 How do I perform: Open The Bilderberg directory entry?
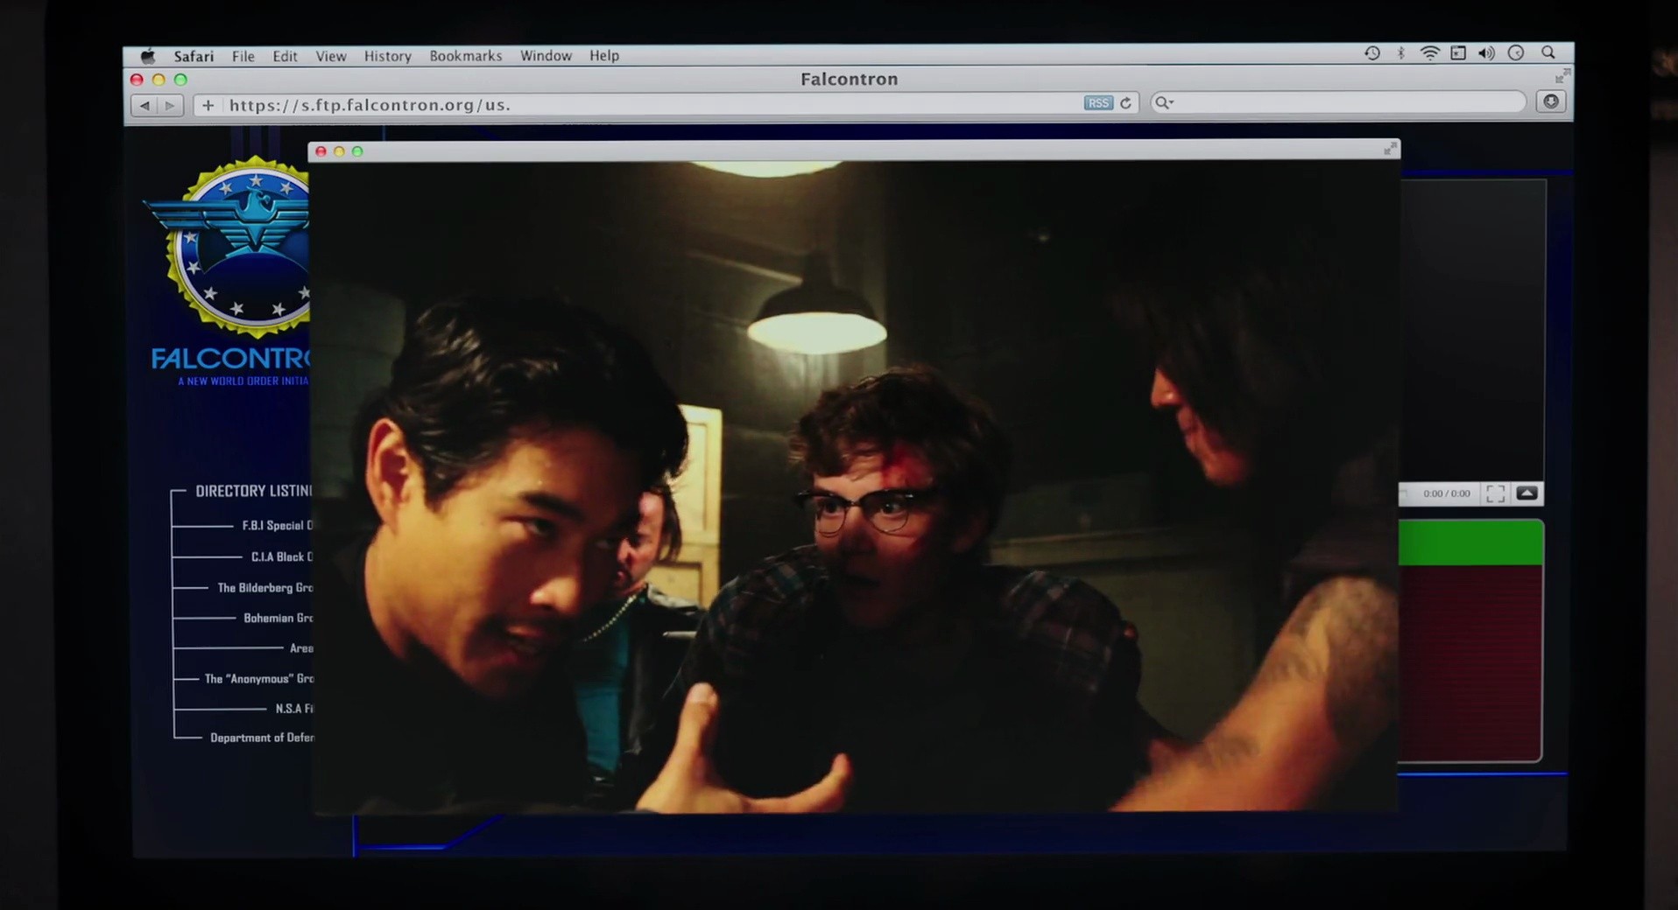coord(264,587)
